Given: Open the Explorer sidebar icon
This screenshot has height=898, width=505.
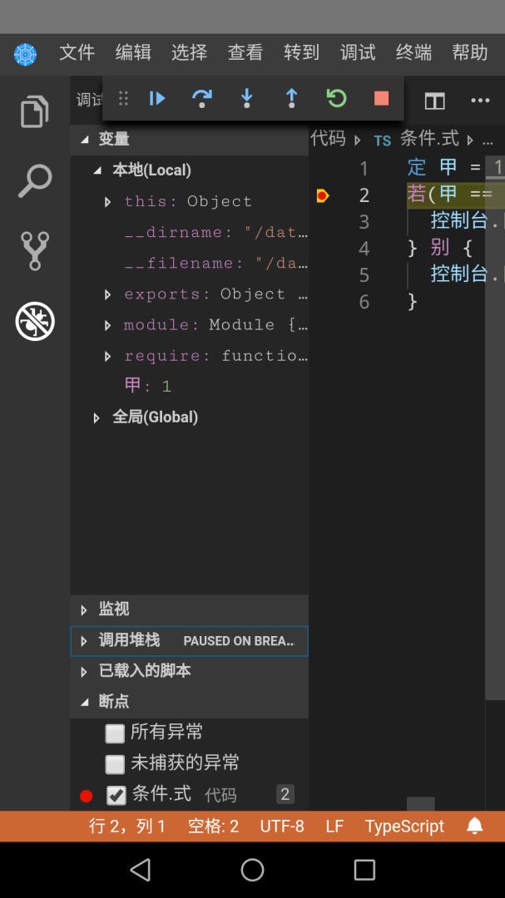Looking at the screenshot, I should [x=33, y=111].
